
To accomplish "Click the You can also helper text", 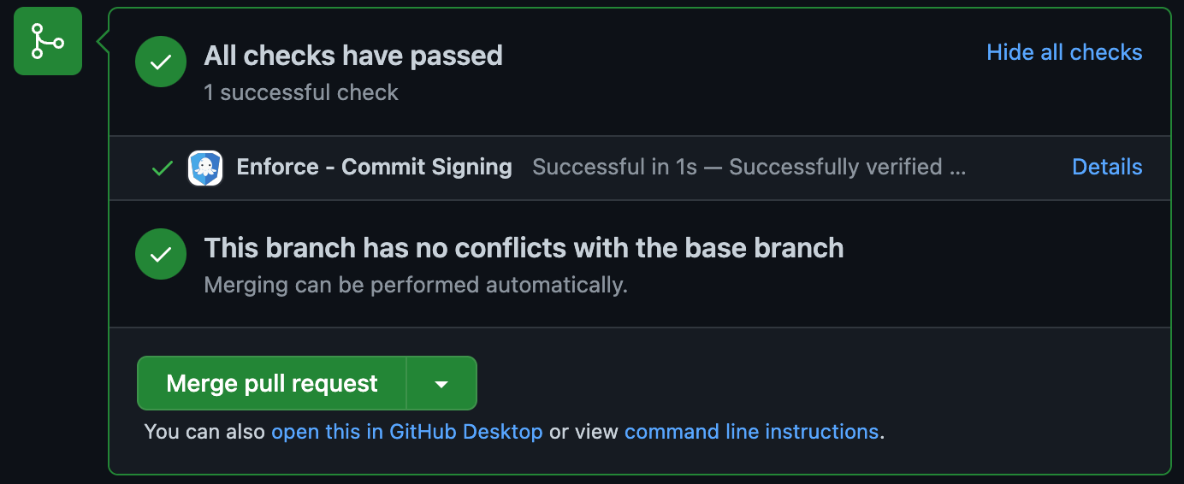I will pyautogui.click(x=205, y=432).
